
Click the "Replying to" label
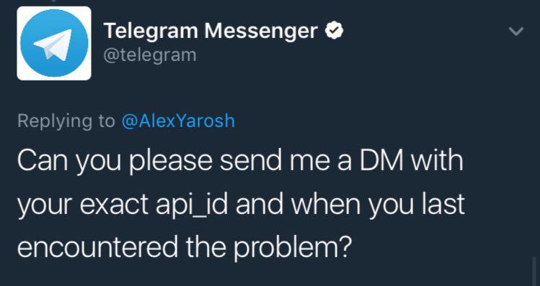[66, 121]
